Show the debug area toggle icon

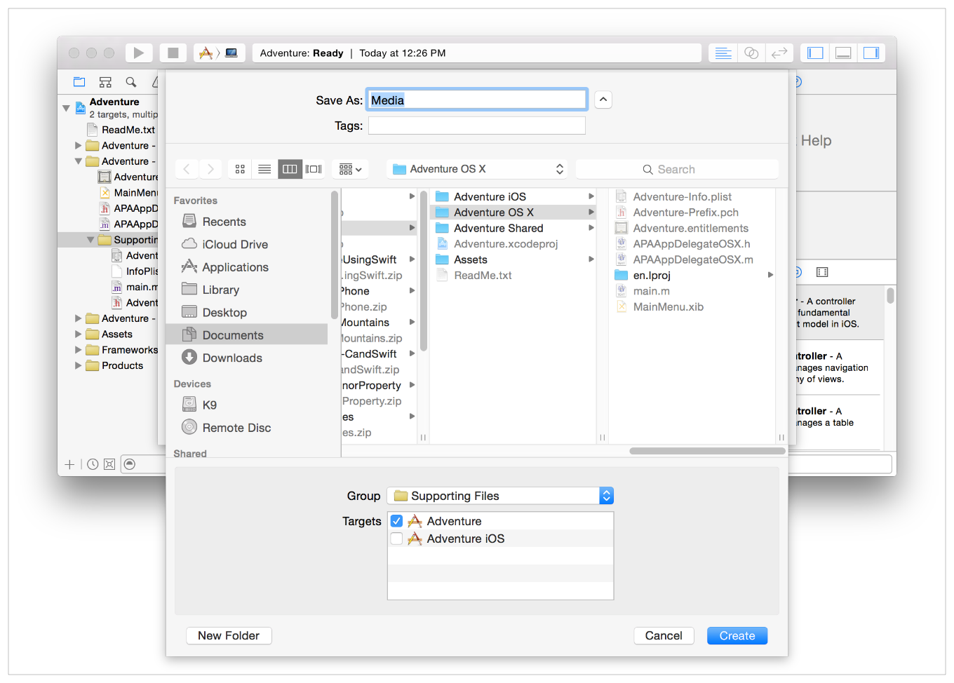[x=842, y=52]
